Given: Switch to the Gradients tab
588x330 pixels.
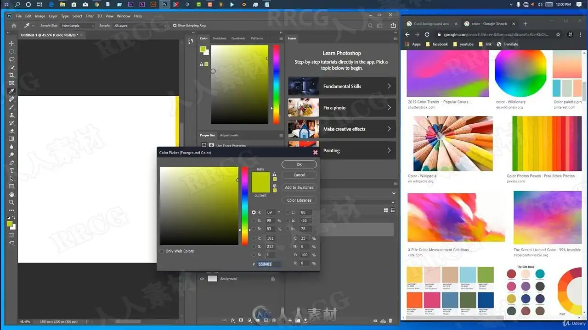Looking at the screenshot, I should point(238,38).
